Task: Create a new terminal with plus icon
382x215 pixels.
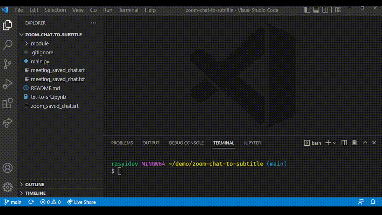Action: tap(328, 143)
